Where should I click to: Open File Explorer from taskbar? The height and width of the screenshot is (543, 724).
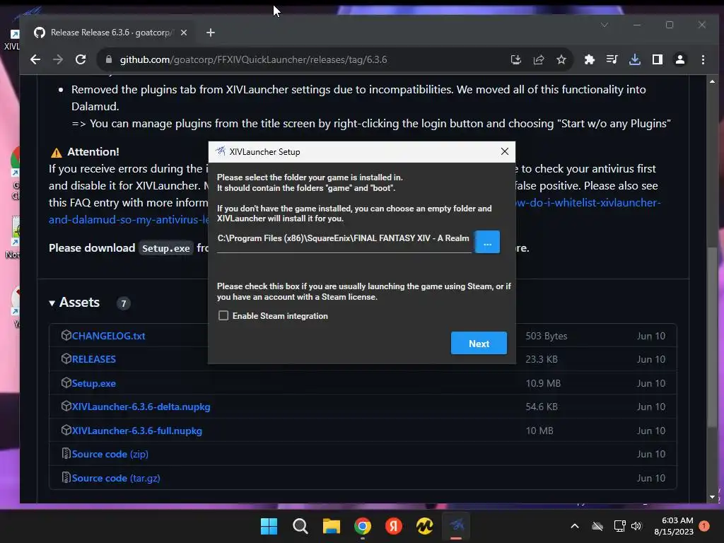tap(331, 526)
